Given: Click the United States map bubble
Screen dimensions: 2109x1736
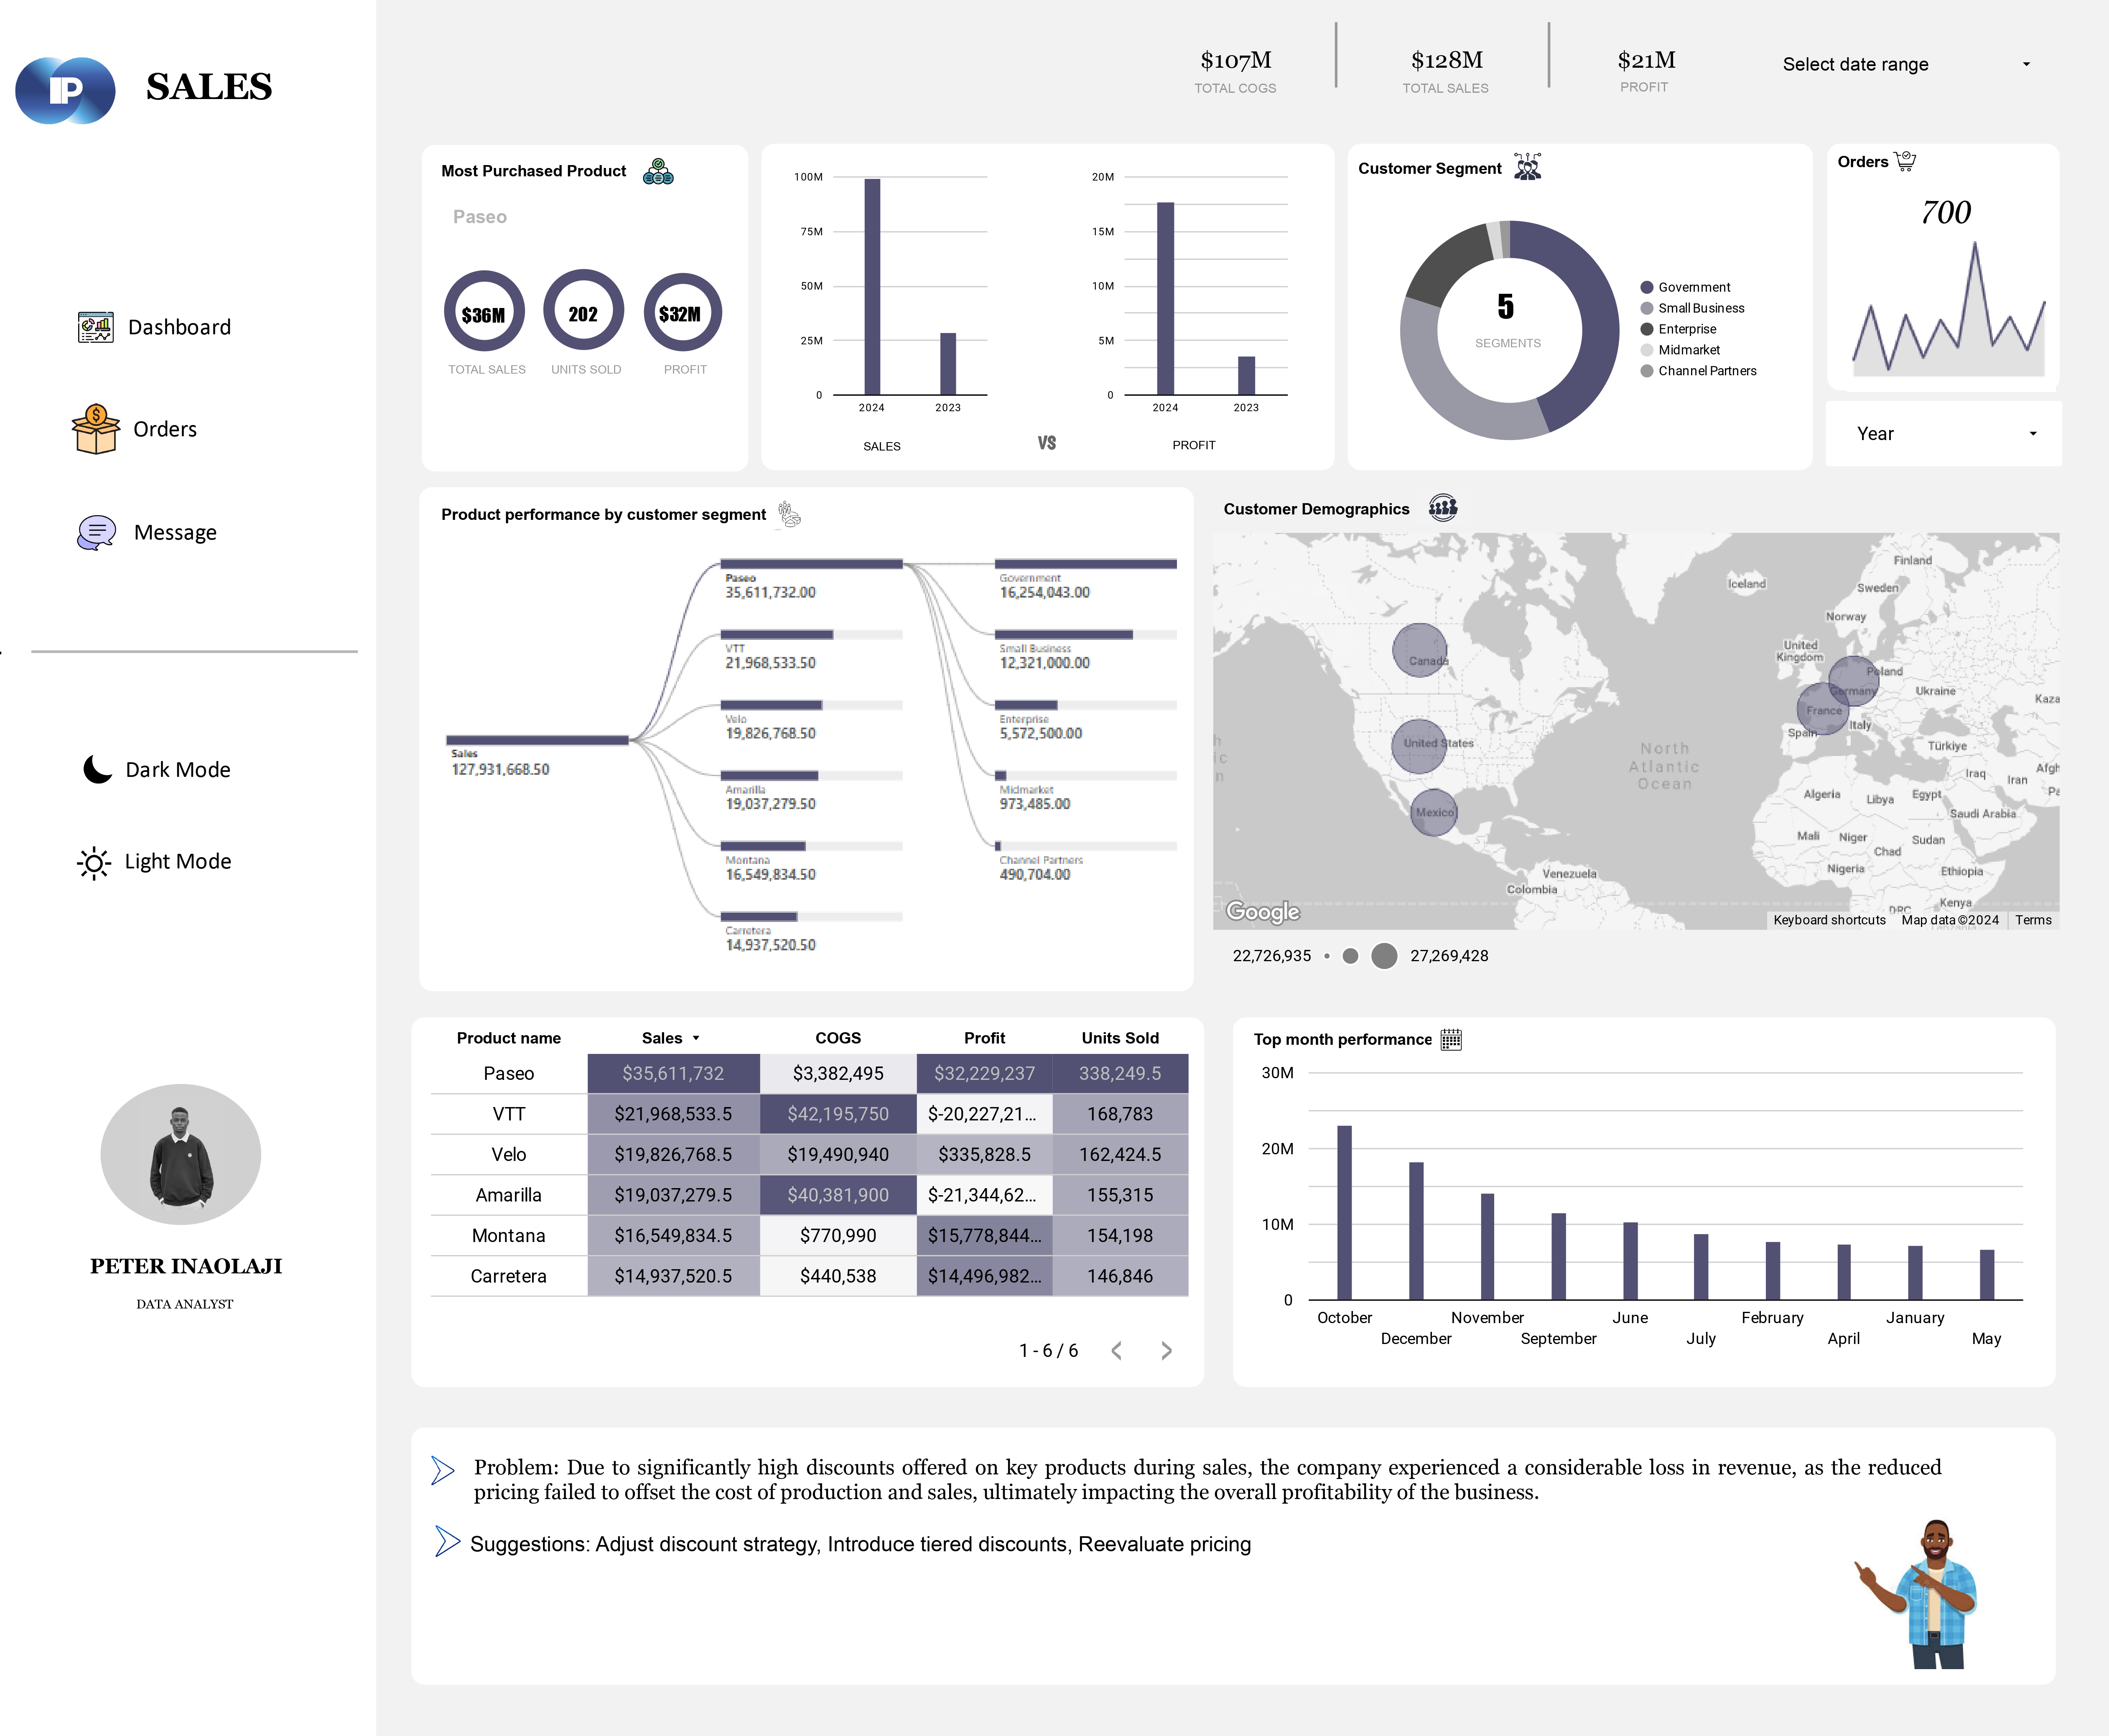Looking at the screenshot, I should point(1419,745).
